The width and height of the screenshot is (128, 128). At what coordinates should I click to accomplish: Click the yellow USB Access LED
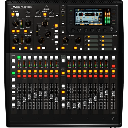[63, 16]
